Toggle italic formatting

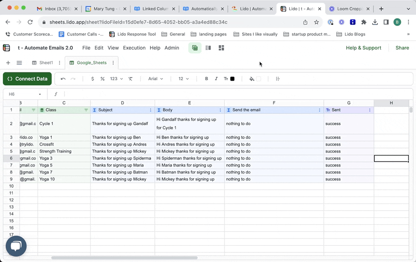pos(216,79)
